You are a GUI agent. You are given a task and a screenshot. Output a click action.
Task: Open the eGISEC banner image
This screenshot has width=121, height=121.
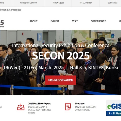[114, 108]
